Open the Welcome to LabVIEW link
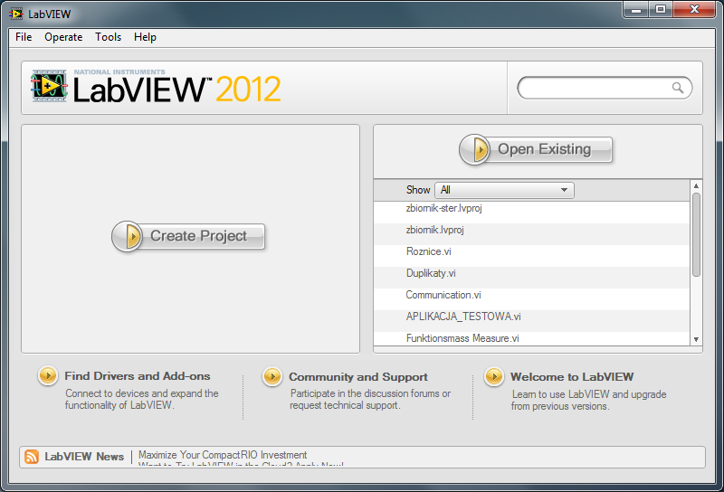724x492 pixels. [x=572, y=377]
